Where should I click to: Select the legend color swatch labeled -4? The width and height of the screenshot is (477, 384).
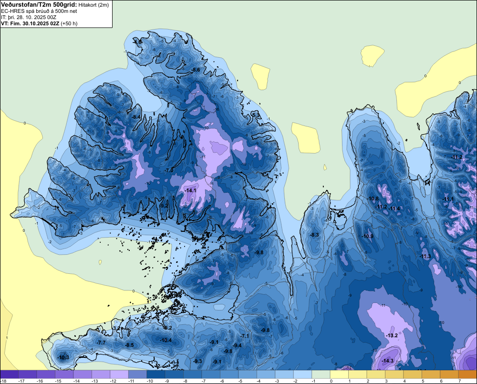266,374
